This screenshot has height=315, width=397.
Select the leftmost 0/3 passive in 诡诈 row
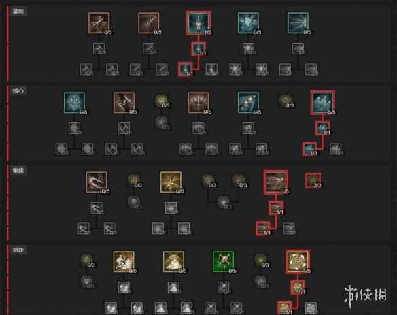pos(86,261)
